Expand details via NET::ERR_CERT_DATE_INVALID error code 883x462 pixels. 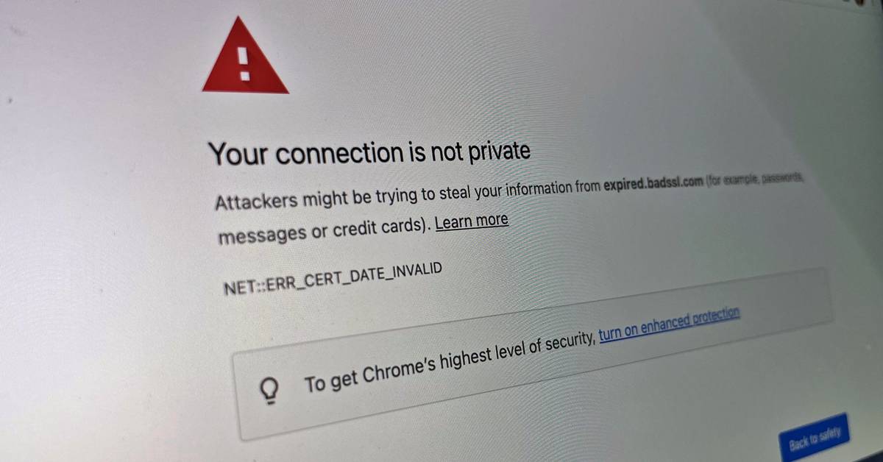pos(333,279)
